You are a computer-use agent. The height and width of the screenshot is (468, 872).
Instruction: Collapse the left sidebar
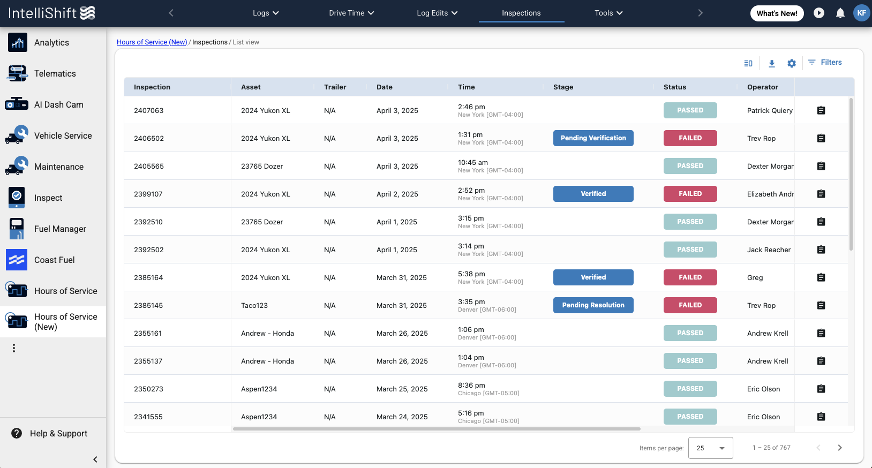(x=95, y=459)
